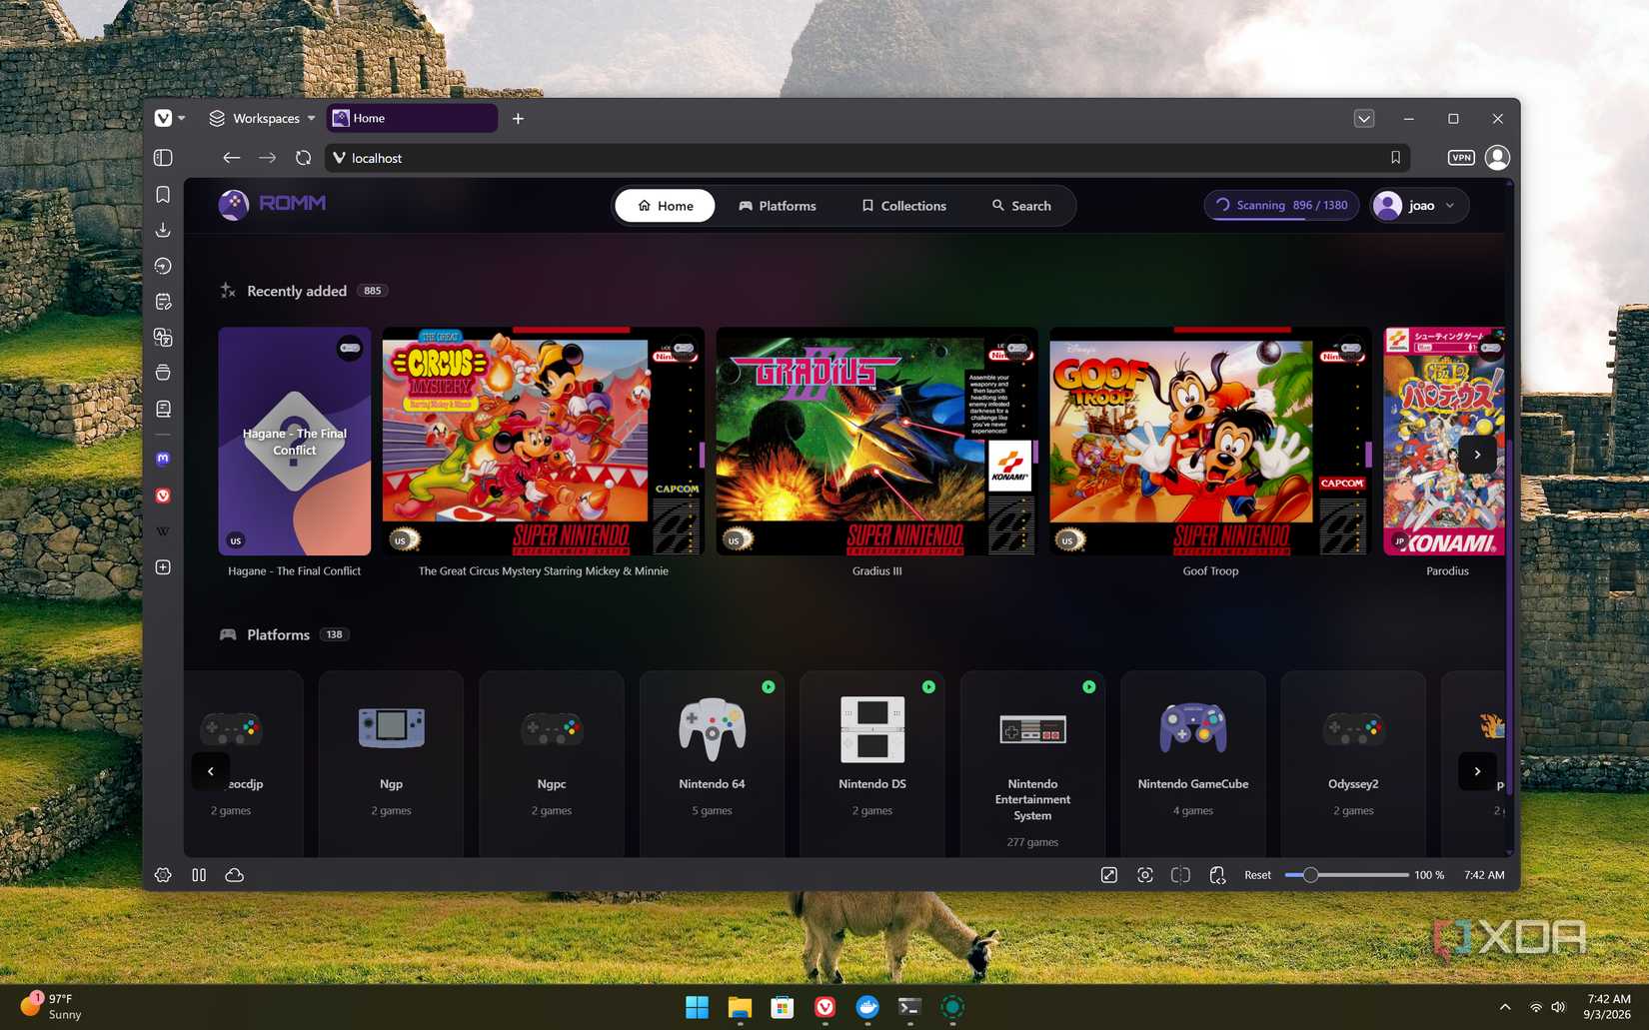Open Vivaldi settings gear in status bar

[x=163, y=875]
